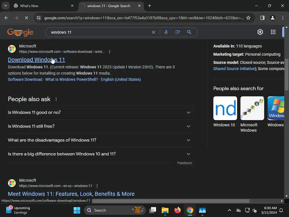Launch File Explorer from taskbar
The height and width of the screenshot is (217, 289).
tap(165, 210)
